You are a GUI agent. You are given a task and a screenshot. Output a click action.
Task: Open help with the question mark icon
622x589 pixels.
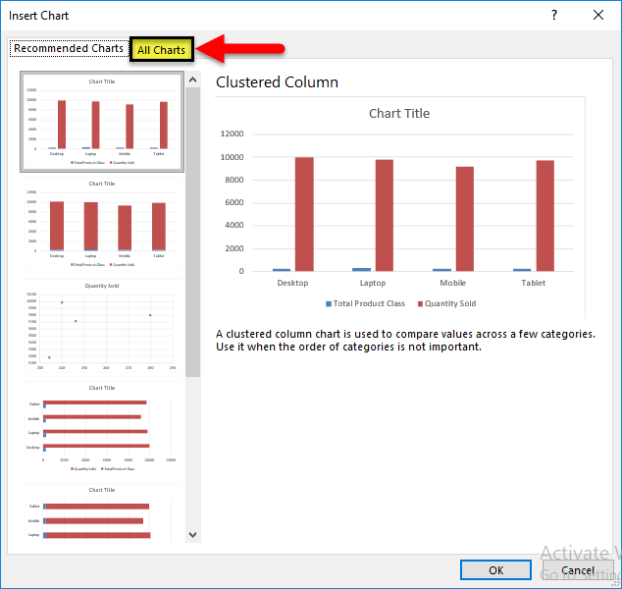coord(554,15)
